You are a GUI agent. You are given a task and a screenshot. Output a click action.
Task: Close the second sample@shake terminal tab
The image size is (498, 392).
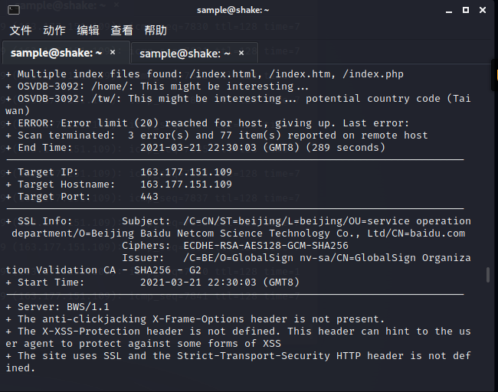(242, 53)
